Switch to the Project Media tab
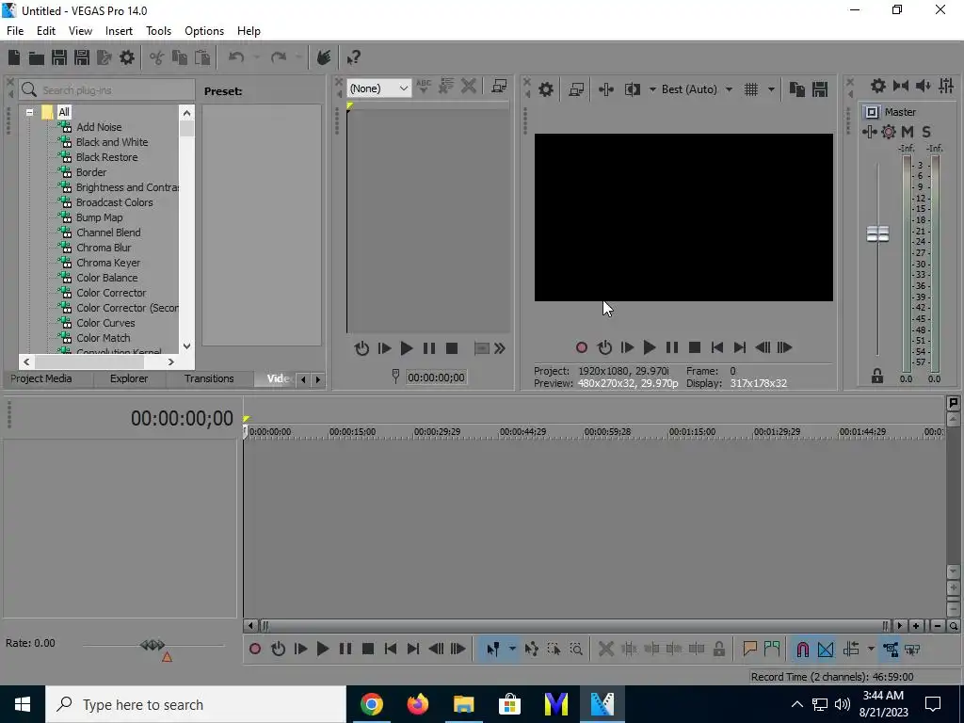Viewport: 964px width, 723px height. (41, 378)
